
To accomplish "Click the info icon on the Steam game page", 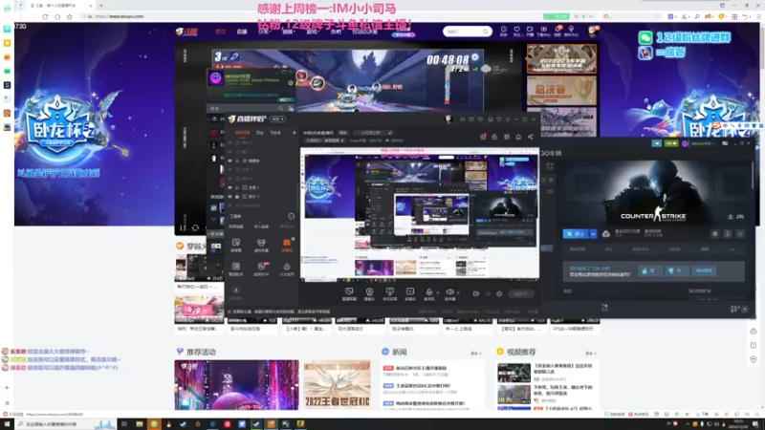I will [728, 234].
